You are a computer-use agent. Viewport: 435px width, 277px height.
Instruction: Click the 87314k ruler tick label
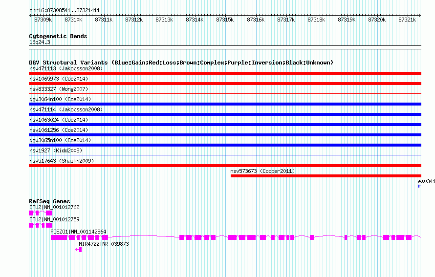tap(195, 20)
